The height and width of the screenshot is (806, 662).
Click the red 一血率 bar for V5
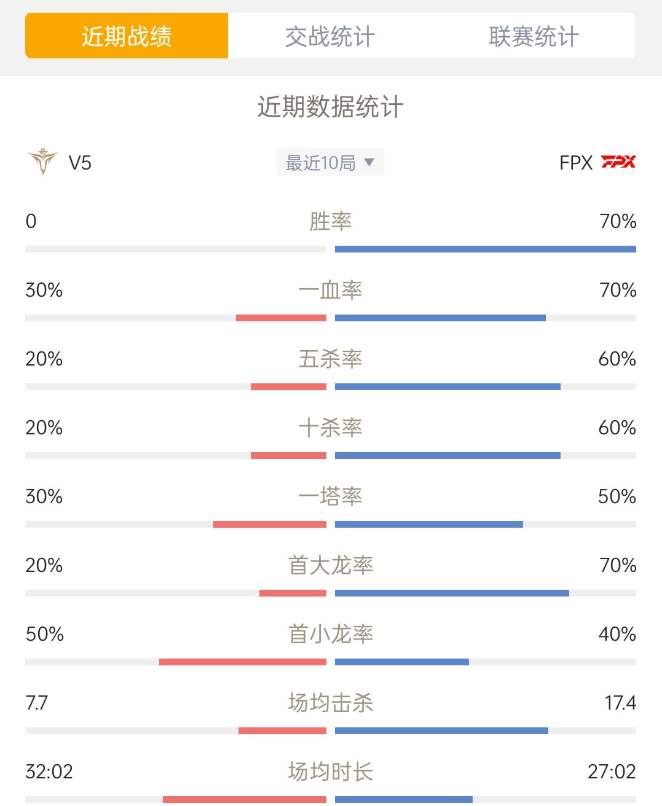pos(281,318)
